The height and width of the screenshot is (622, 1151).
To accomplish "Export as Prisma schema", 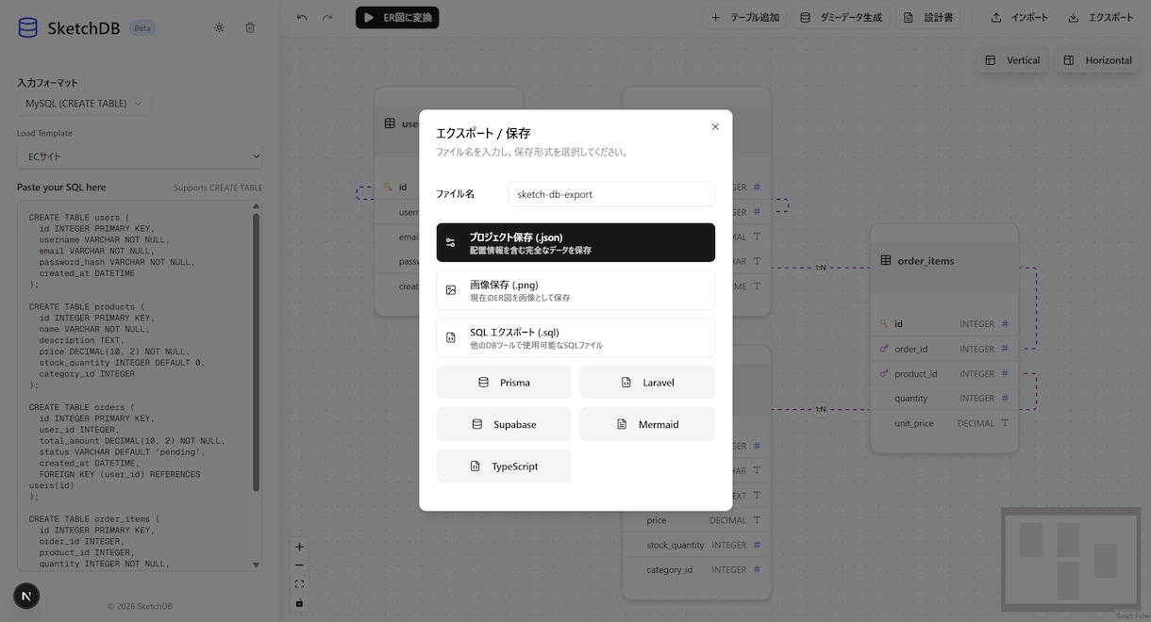I will pyautogui.click(x=504, y=383).
